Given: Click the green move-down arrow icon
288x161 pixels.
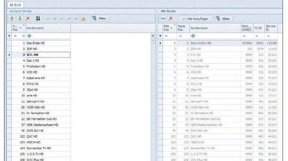Looking at the screenshot, I should [20, 18].
